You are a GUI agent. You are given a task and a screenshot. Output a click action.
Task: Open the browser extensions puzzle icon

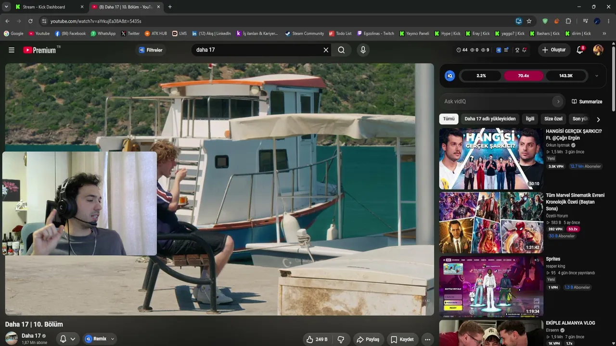568,21
